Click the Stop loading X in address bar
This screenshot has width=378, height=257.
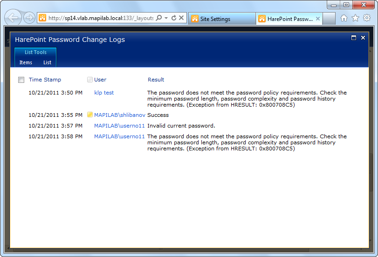tap(181, 18)
